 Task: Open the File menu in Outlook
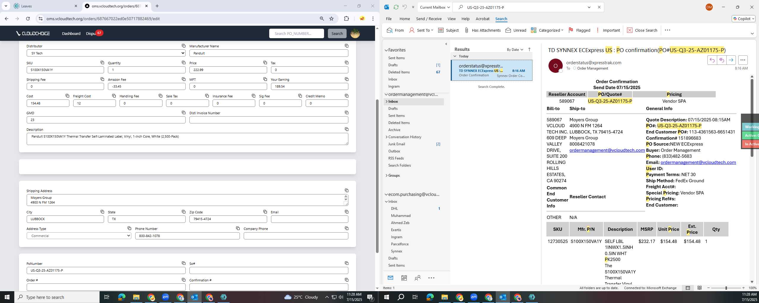tap(388, 19)
